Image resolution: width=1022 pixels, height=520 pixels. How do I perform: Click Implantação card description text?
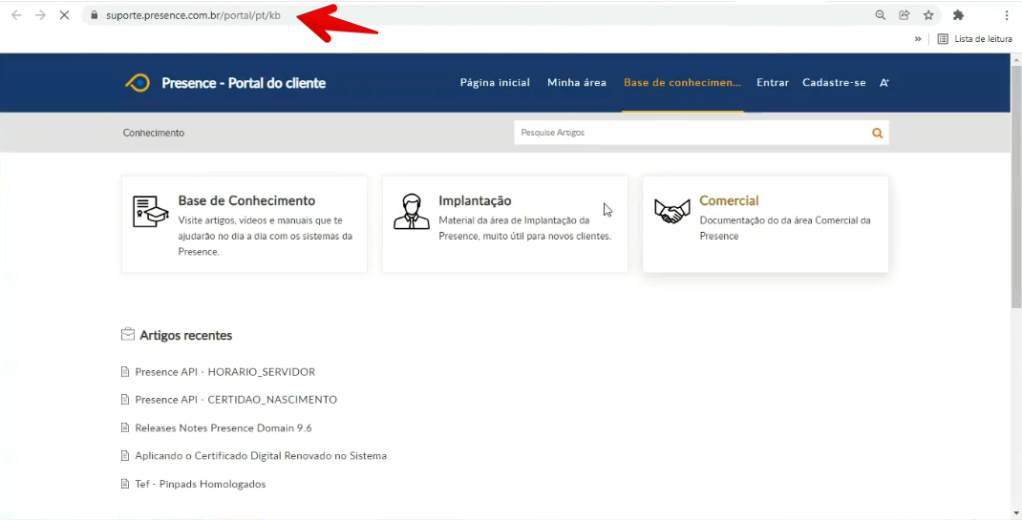pyautogui.click(x=524, y=228)
